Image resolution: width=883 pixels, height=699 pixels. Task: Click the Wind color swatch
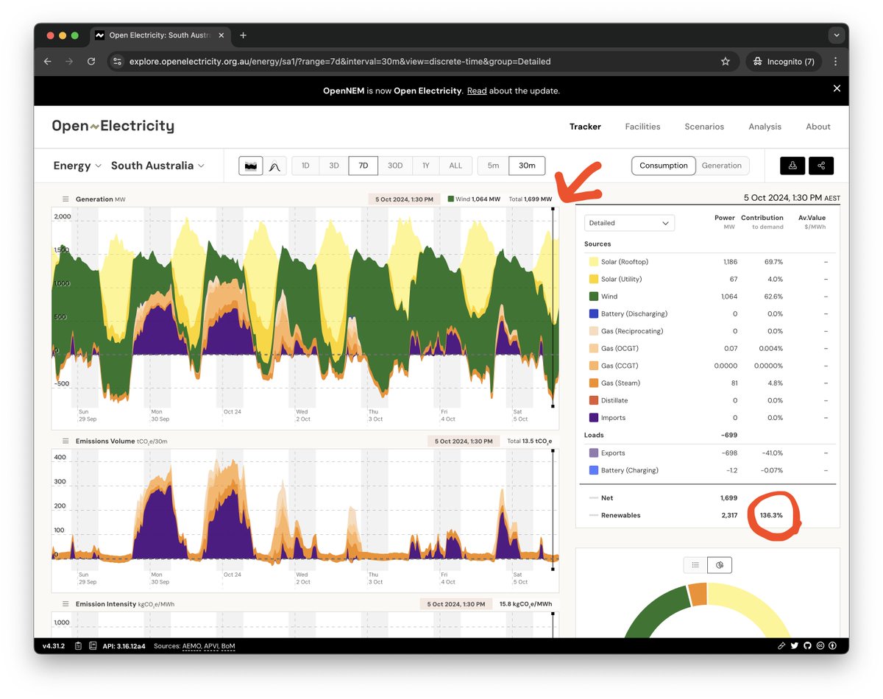click(x=594, y=297)
